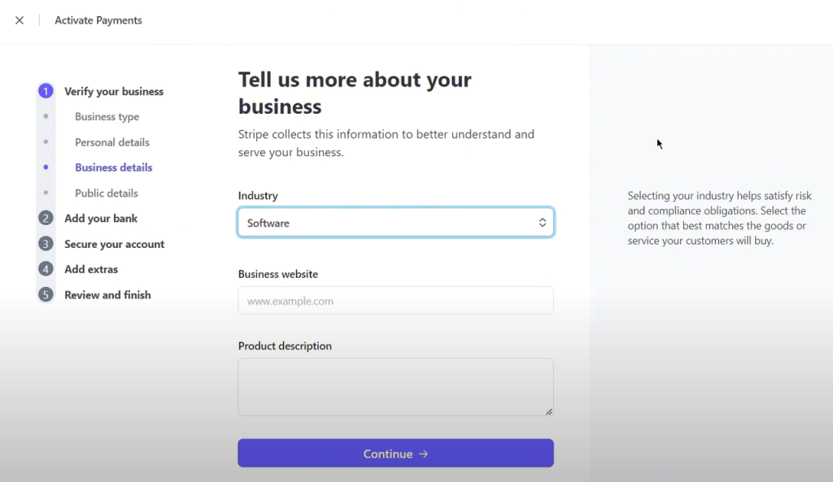Go to Personal details substep

(112, 142)
